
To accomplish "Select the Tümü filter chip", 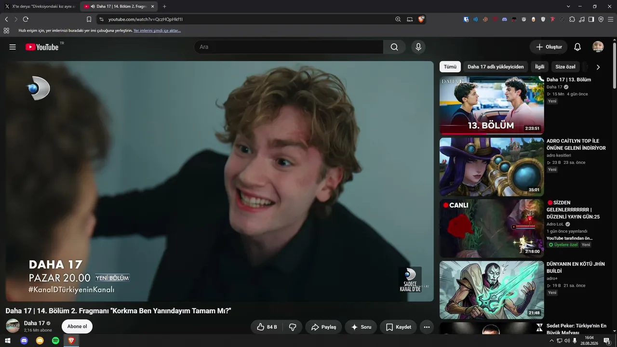I will pyautogui.click(x=450, y=67).
